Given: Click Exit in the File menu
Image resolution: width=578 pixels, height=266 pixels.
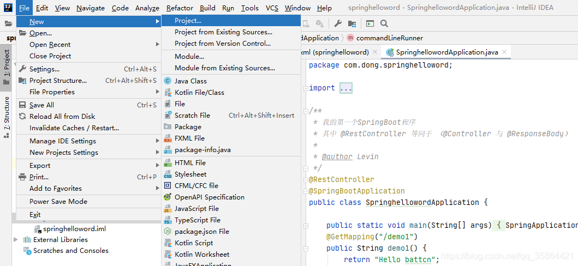Looking at the screenshot, I should (x=89, y=215).
